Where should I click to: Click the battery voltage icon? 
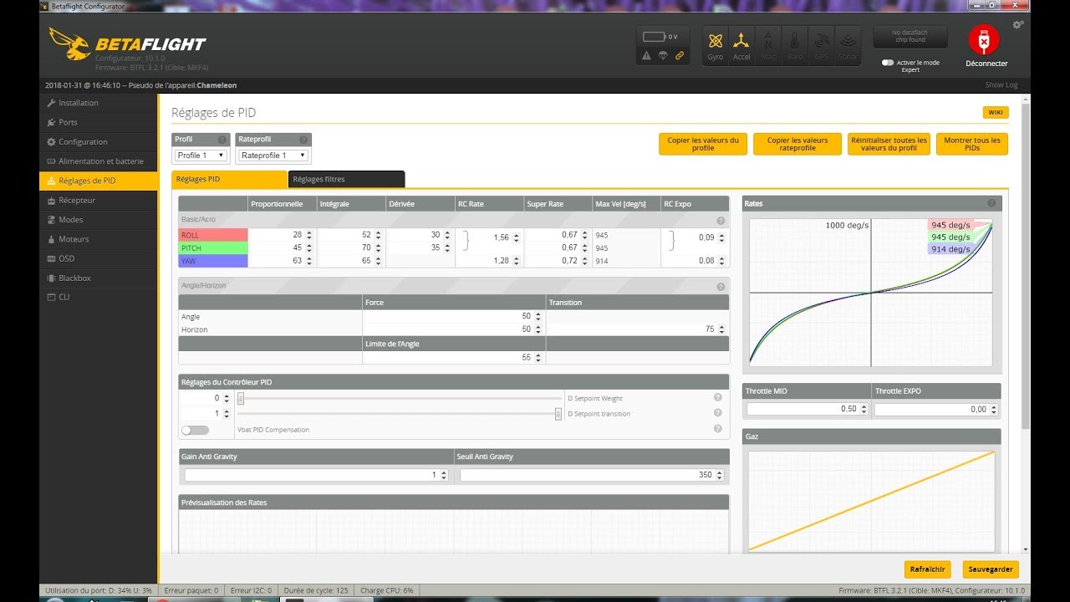[x=655, y=37]
